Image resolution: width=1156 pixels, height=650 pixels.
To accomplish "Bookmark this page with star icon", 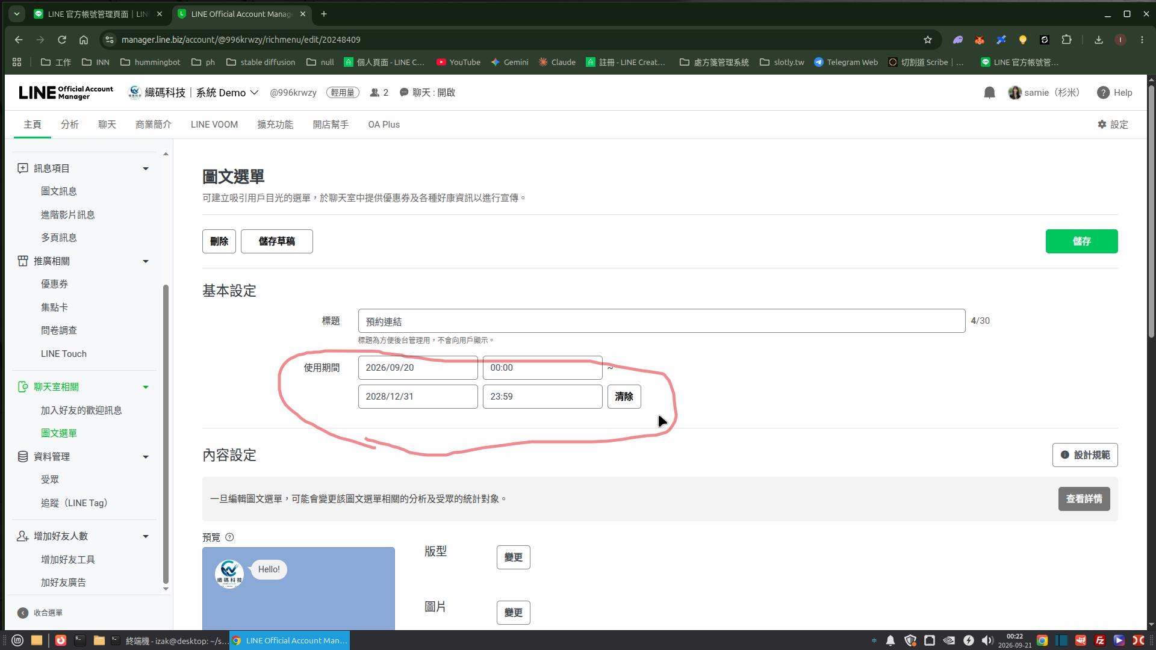I will (x=927, y=40).
